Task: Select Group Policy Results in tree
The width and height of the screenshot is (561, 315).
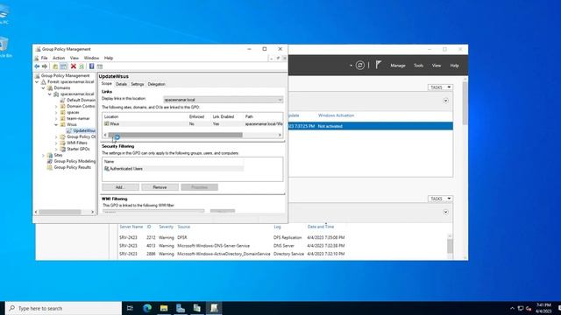Action: point(72,167)
